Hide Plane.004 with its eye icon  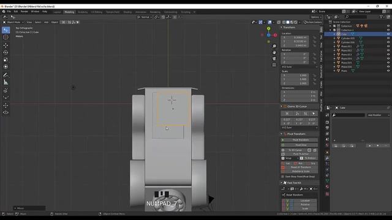[388, 59]
